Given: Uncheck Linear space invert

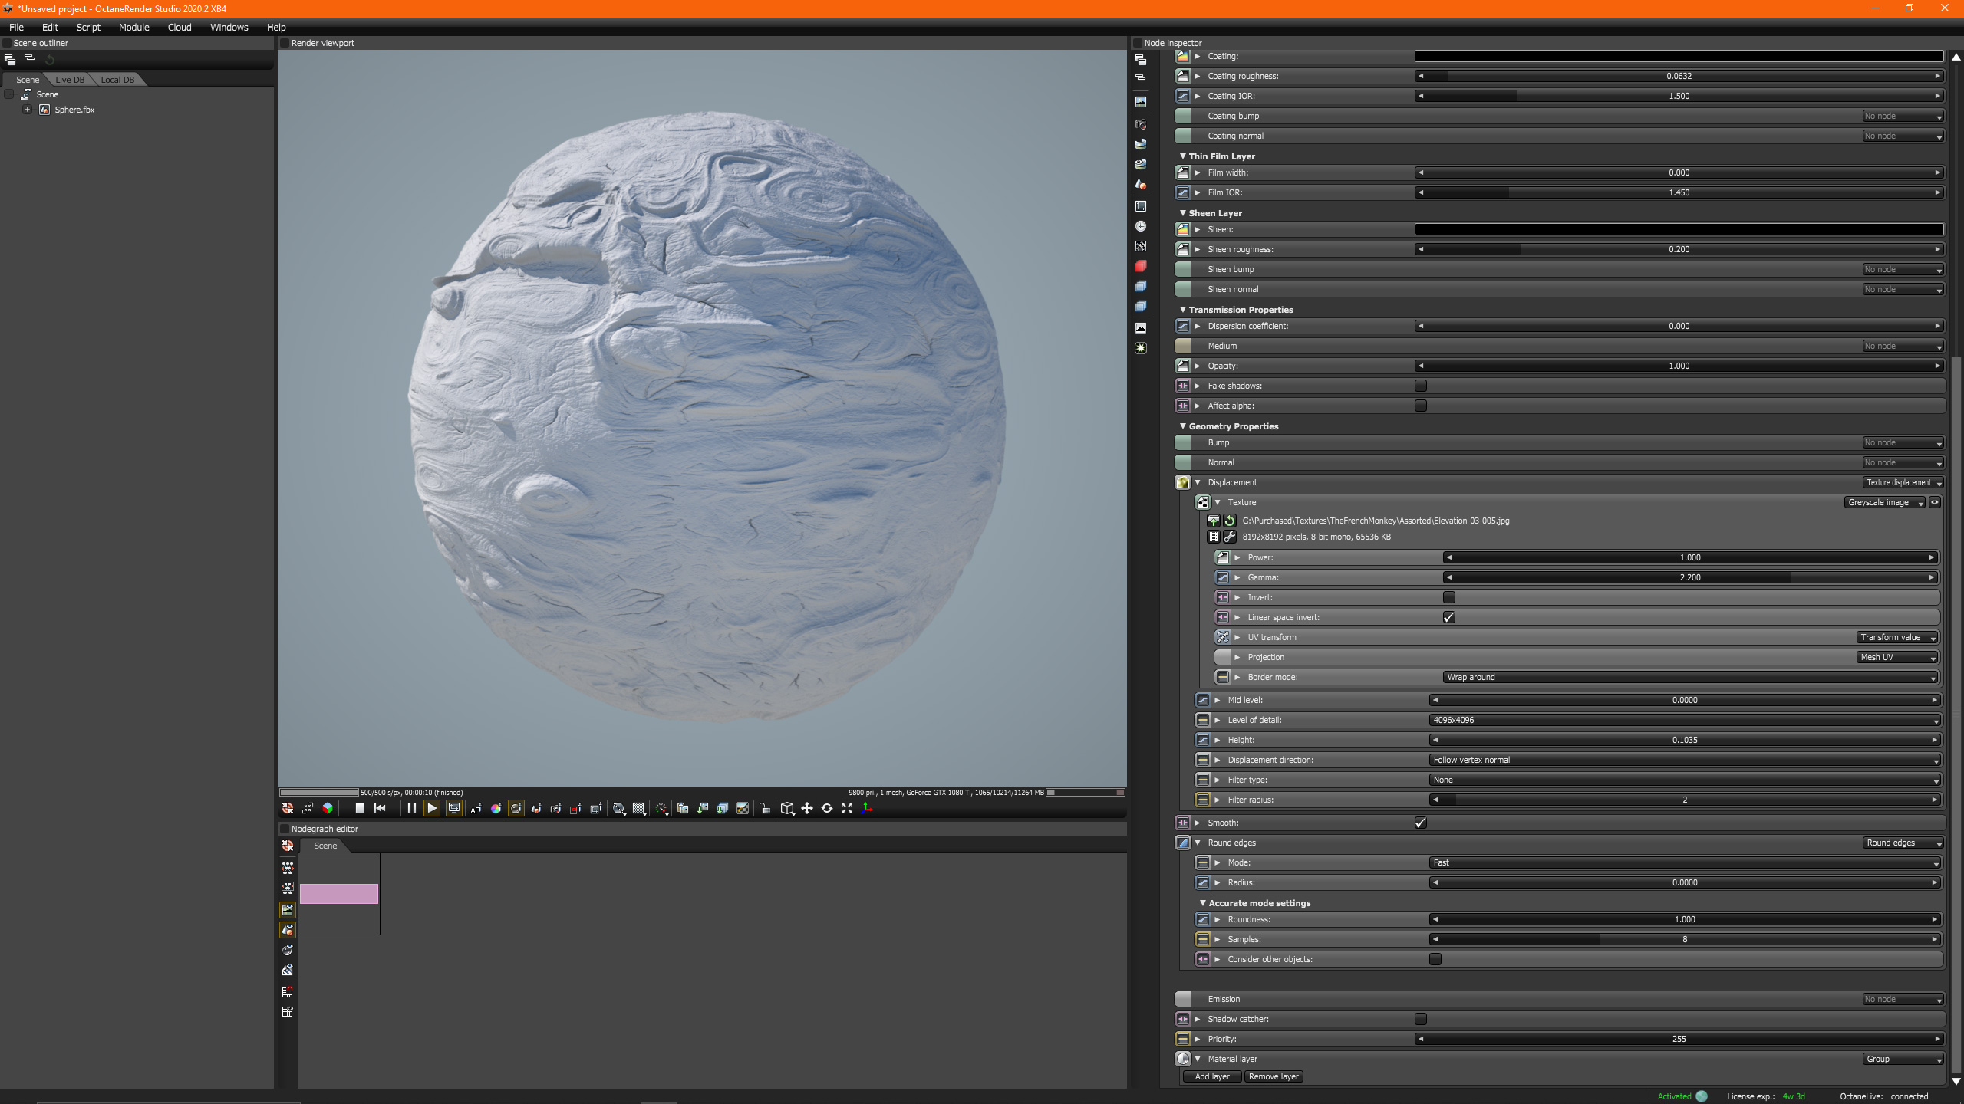Looking at the screenshot, I should click(x=1448, y=617).
